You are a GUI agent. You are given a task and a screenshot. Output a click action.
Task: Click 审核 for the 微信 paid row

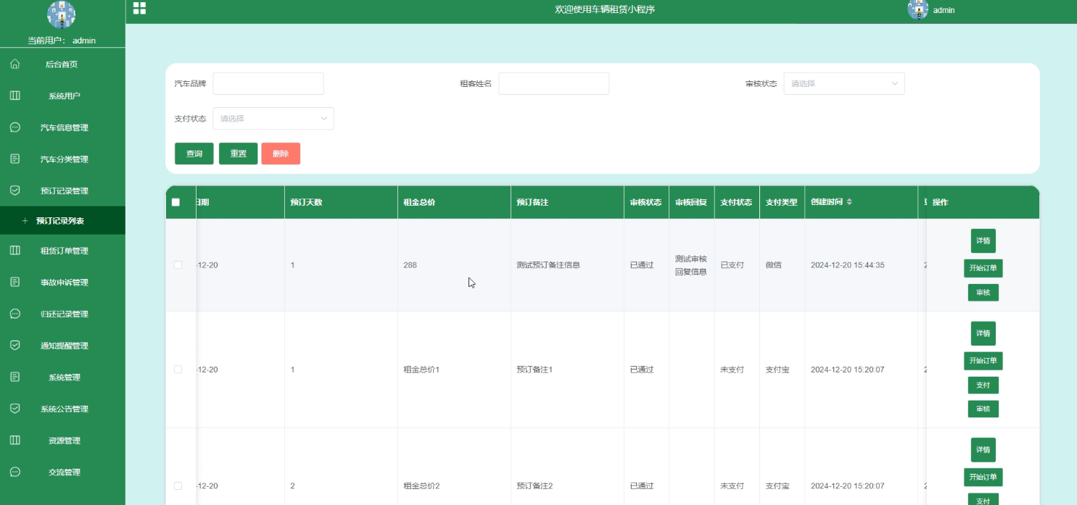(x=983, y=293)
